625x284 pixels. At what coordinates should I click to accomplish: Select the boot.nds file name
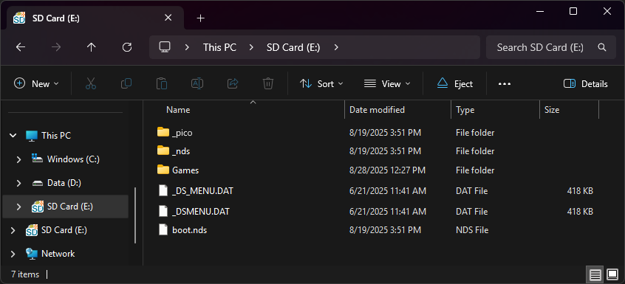point(189,230)
